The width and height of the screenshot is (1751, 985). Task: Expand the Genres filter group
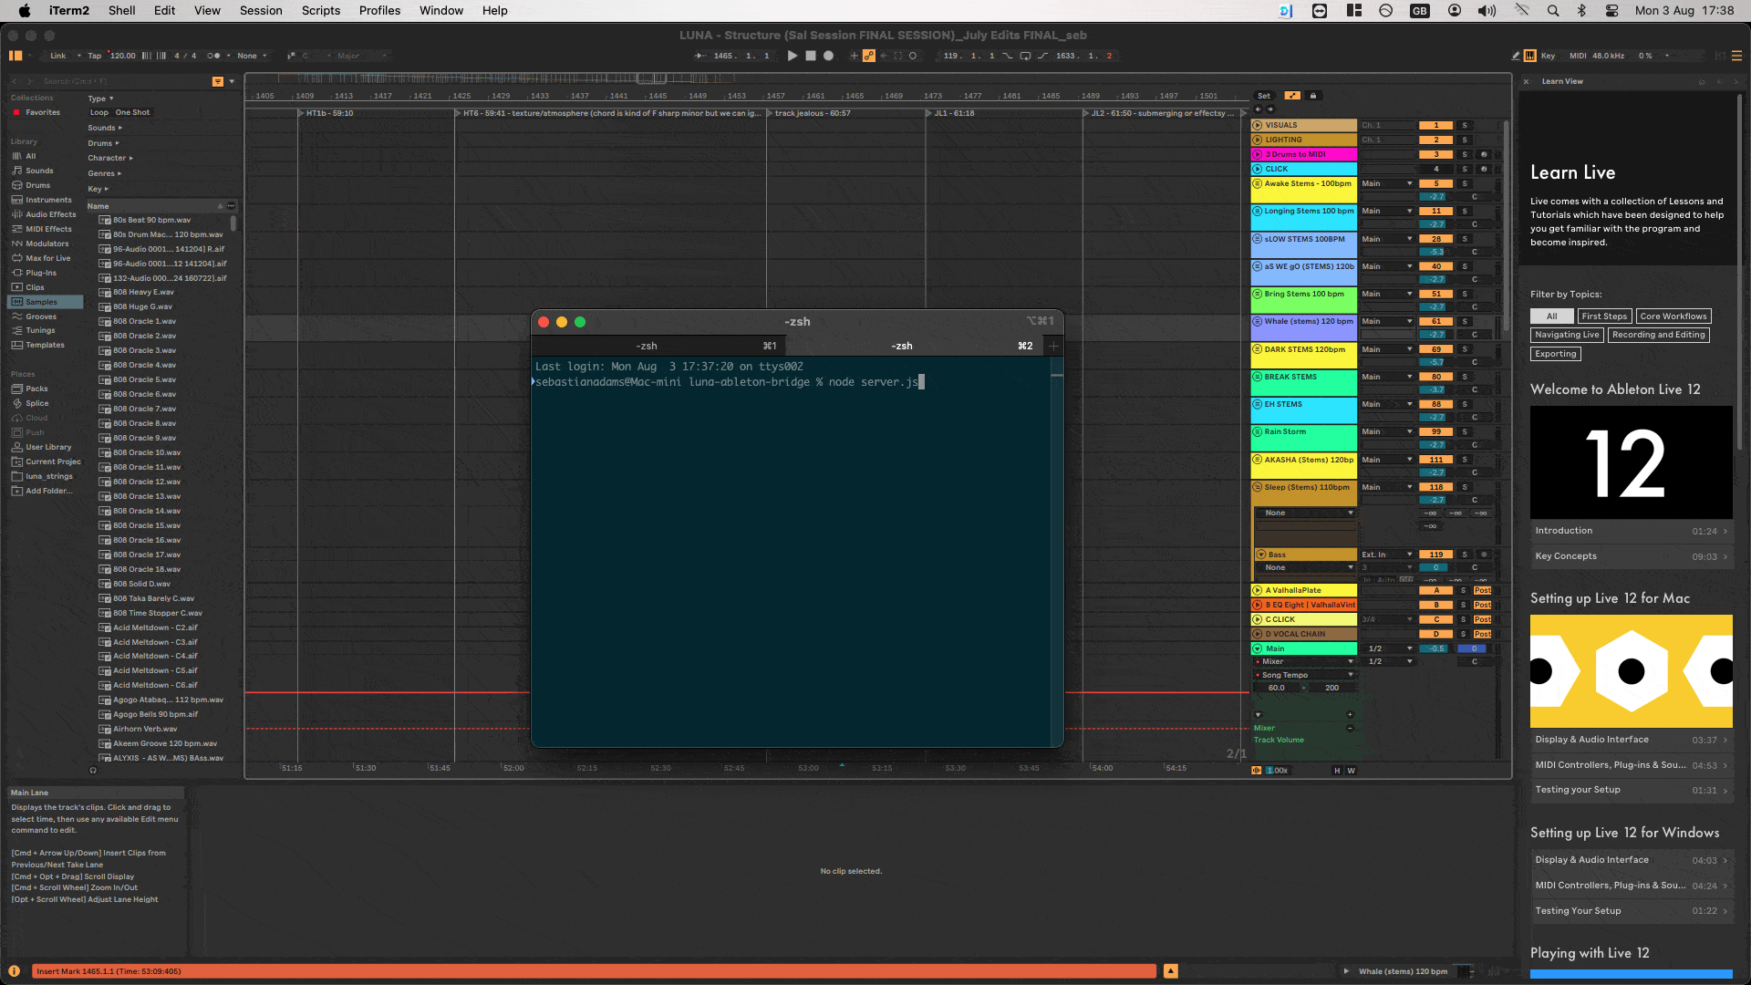click(105, 174)
